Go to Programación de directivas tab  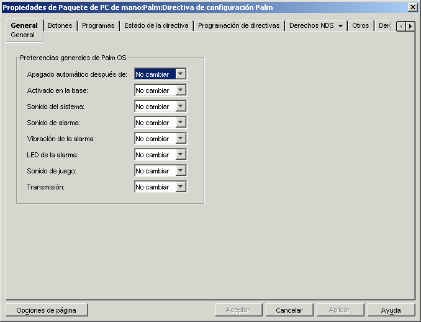click(238, 25)
